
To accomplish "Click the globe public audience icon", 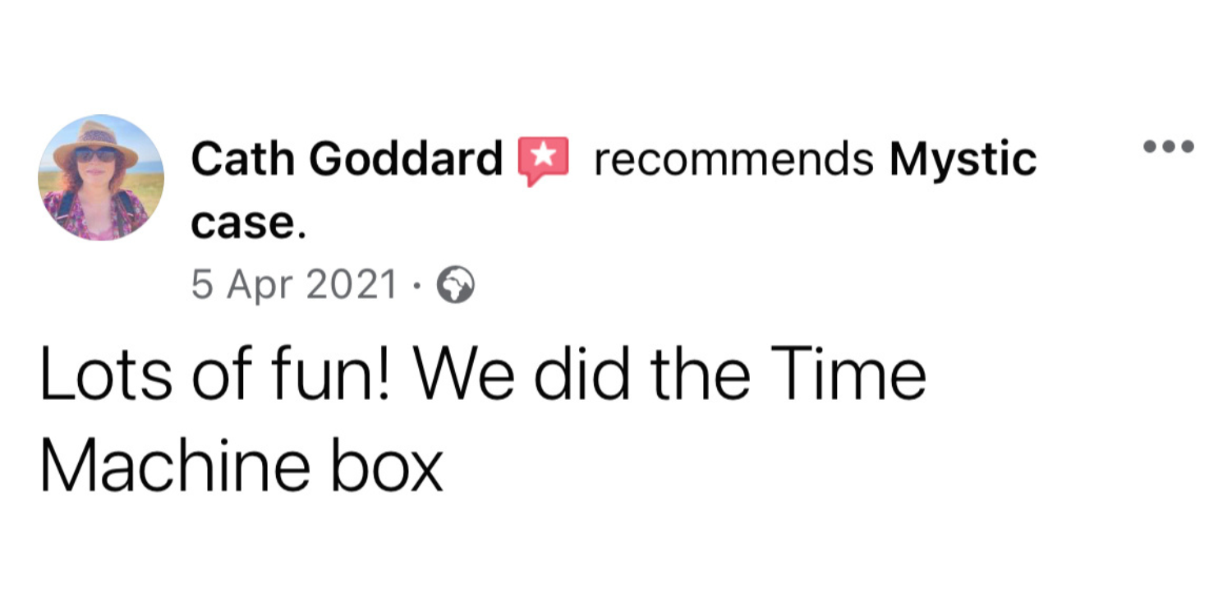I will 456,287.
